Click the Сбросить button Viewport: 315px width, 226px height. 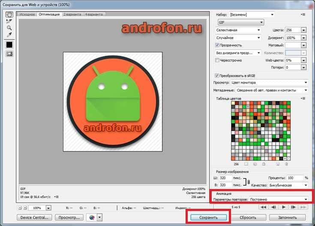(x=248, y=217)
